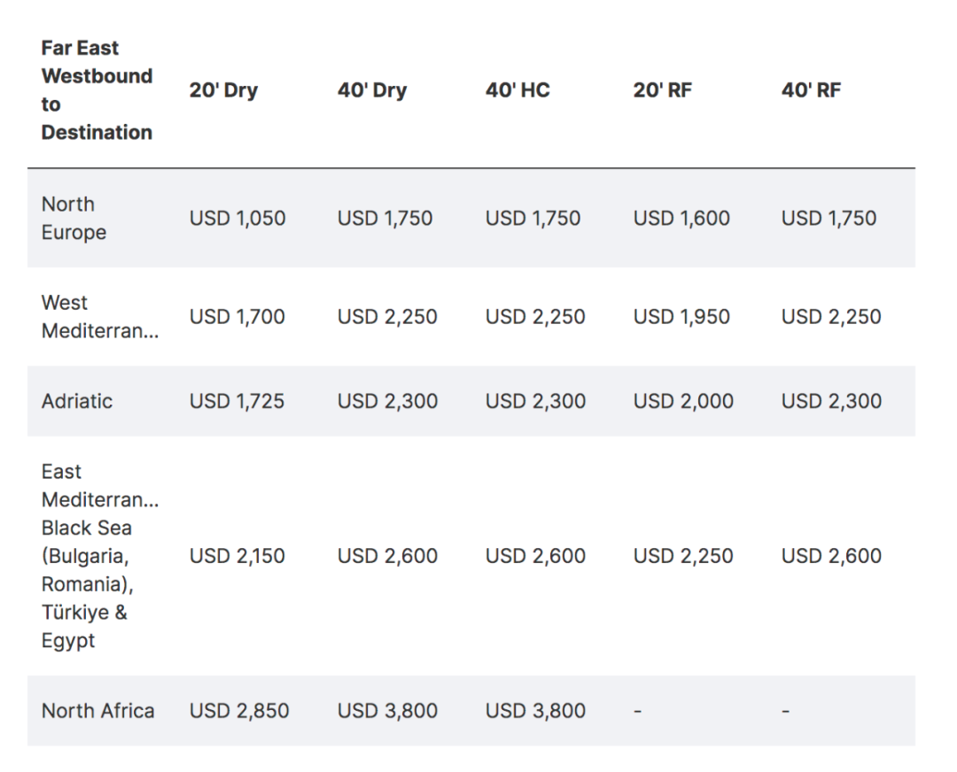Viewport: 957px width, 772px height.
Task: Select North Europe 20' RF rate USD 1,600
Action: click(681, 219)
